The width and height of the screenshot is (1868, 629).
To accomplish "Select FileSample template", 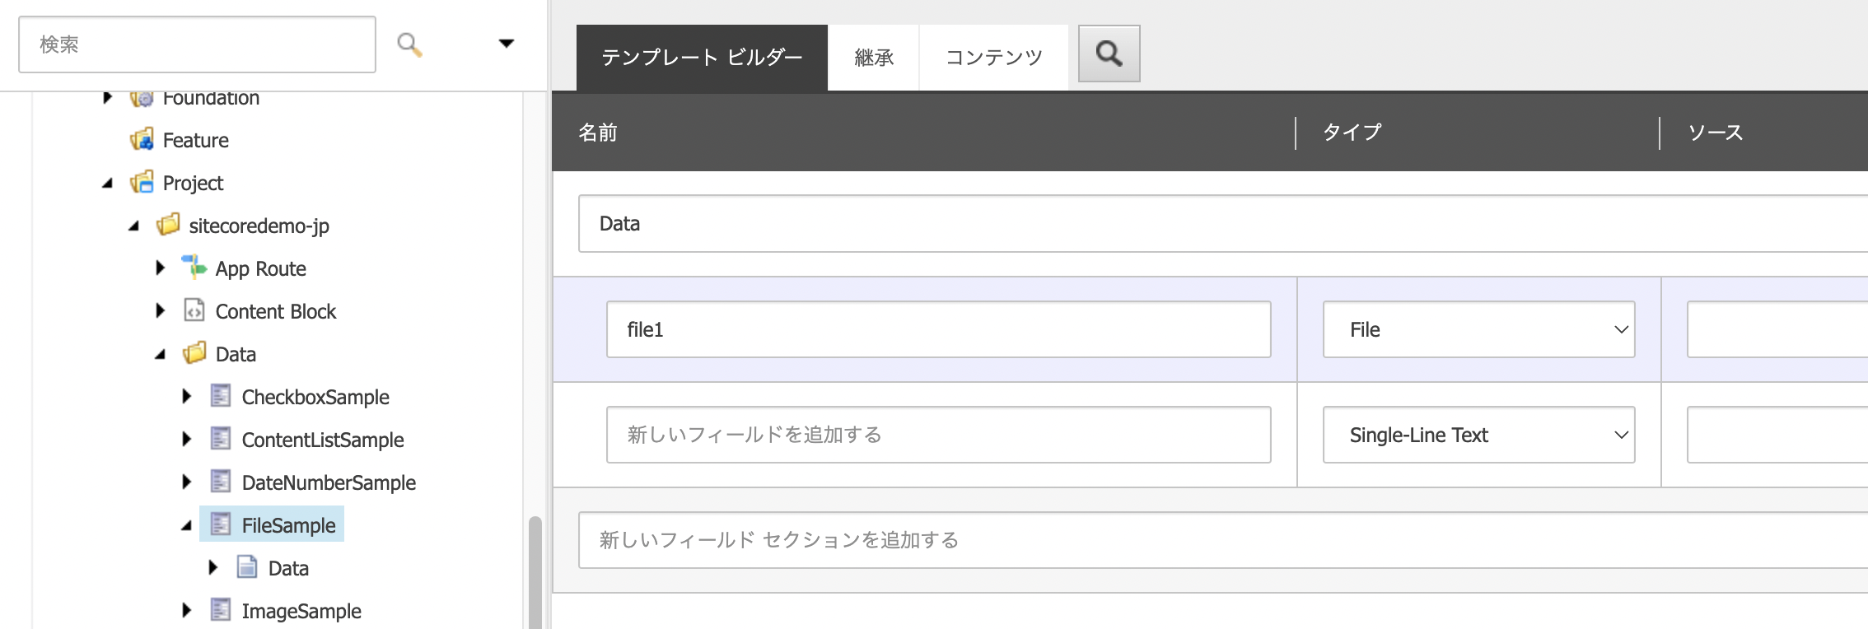I will click(x=288, y=525).
